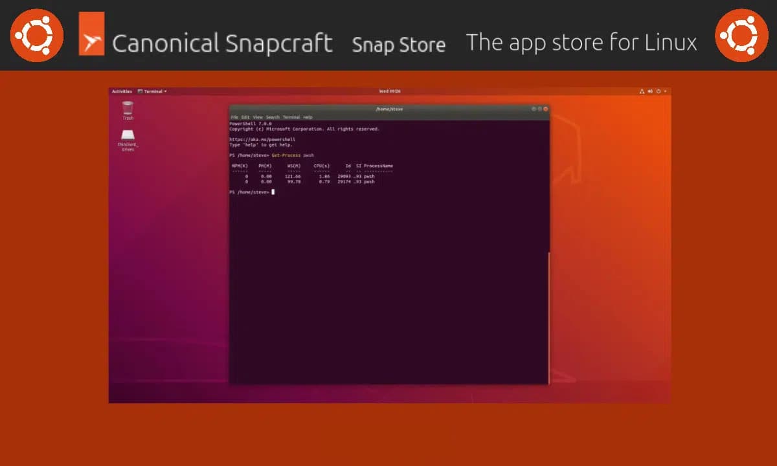
Task: Click the Get-Process command text
Action: (286, 155)
